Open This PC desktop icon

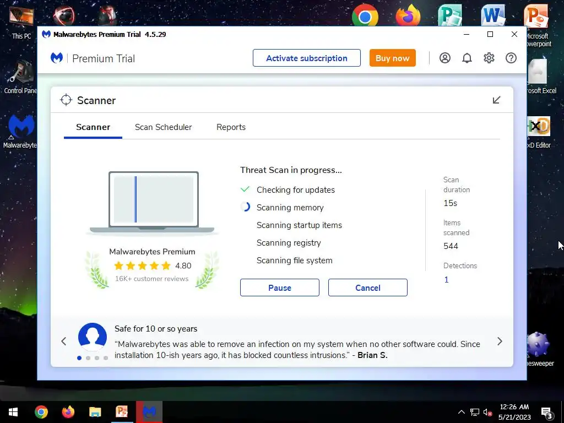[x=21, y=22]
